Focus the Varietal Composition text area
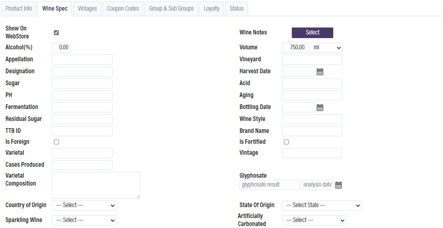 (96, 185)
